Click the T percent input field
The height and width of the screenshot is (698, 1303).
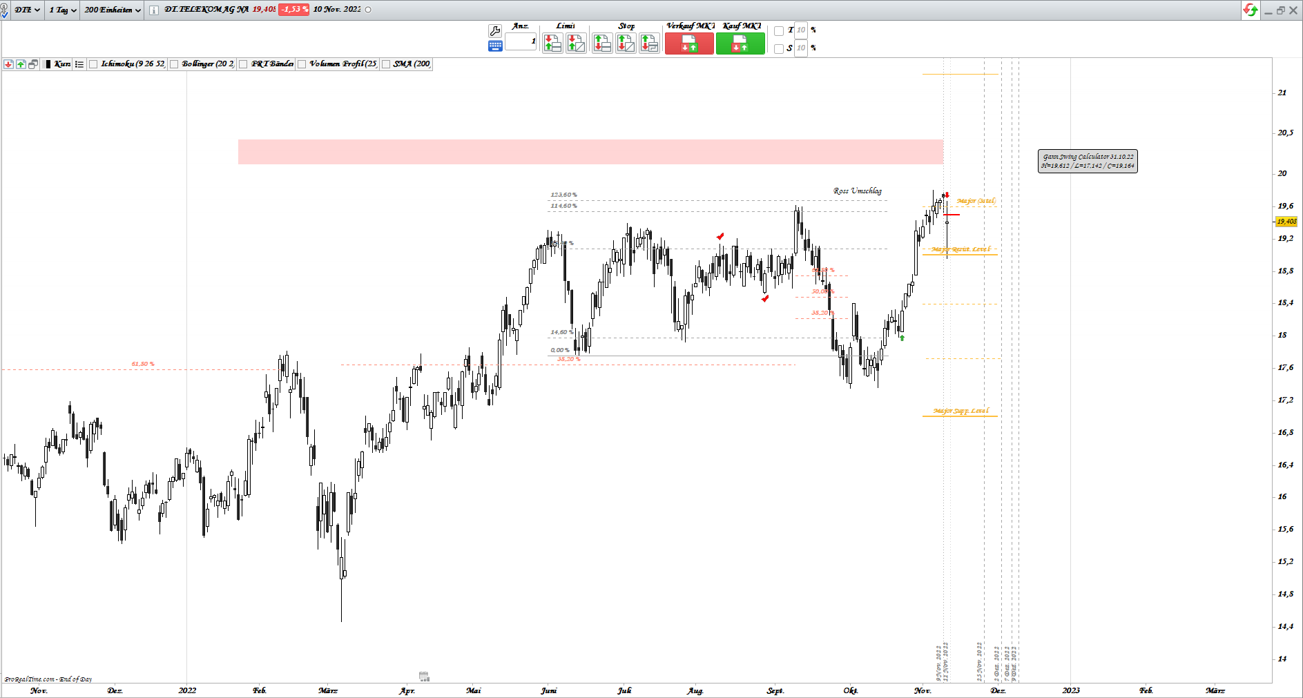(800, 30)
